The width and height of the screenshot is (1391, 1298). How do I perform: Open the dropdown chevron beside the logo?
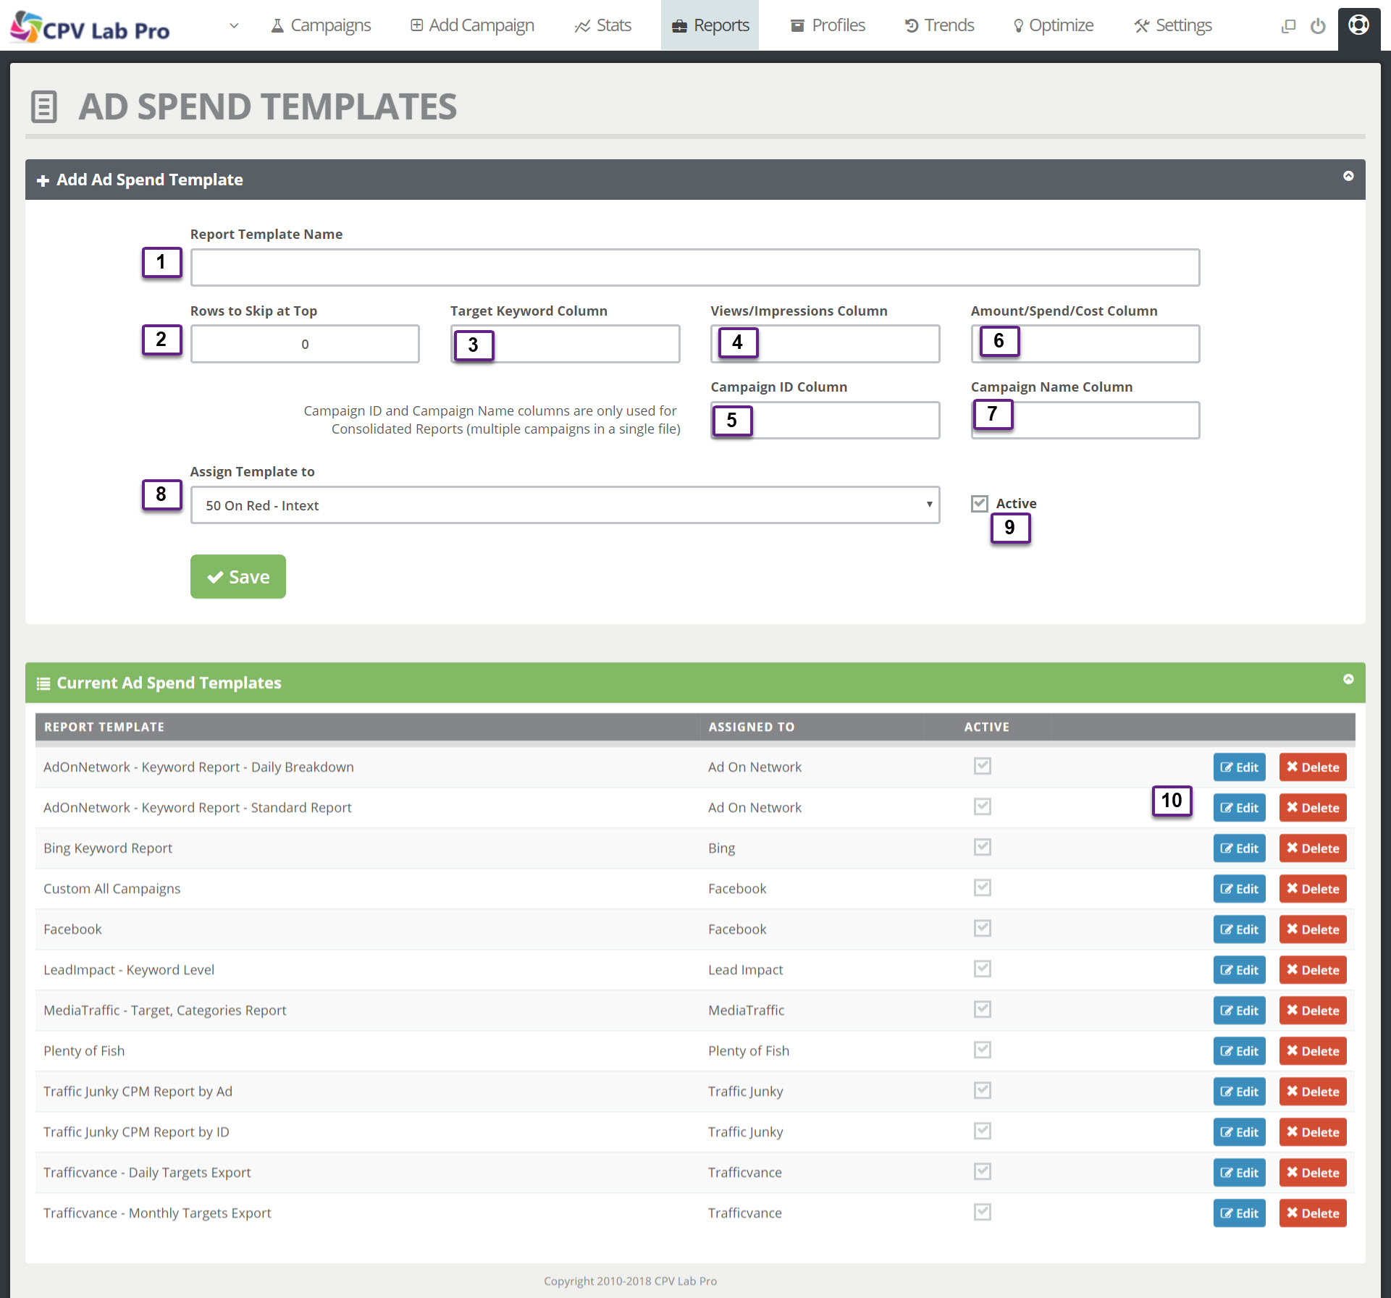[234, 25]
